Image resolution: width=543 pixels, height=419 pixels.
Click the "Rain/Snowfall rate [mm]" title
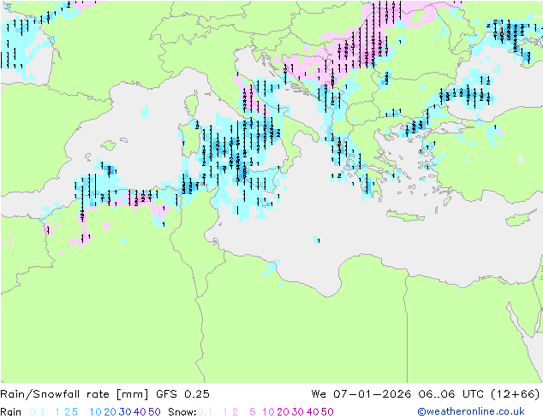[75, 394]
